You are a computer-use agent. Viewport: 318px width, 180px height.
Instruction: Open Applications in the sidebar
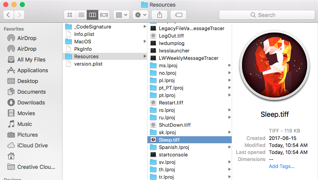pos(28,70)
